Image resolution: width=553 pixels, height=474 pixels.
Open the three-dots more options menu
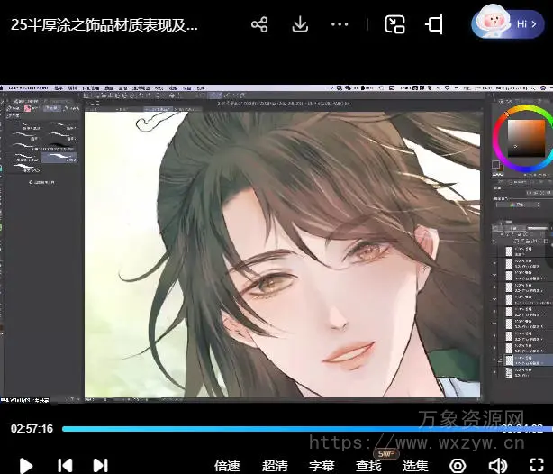point(341,25)
